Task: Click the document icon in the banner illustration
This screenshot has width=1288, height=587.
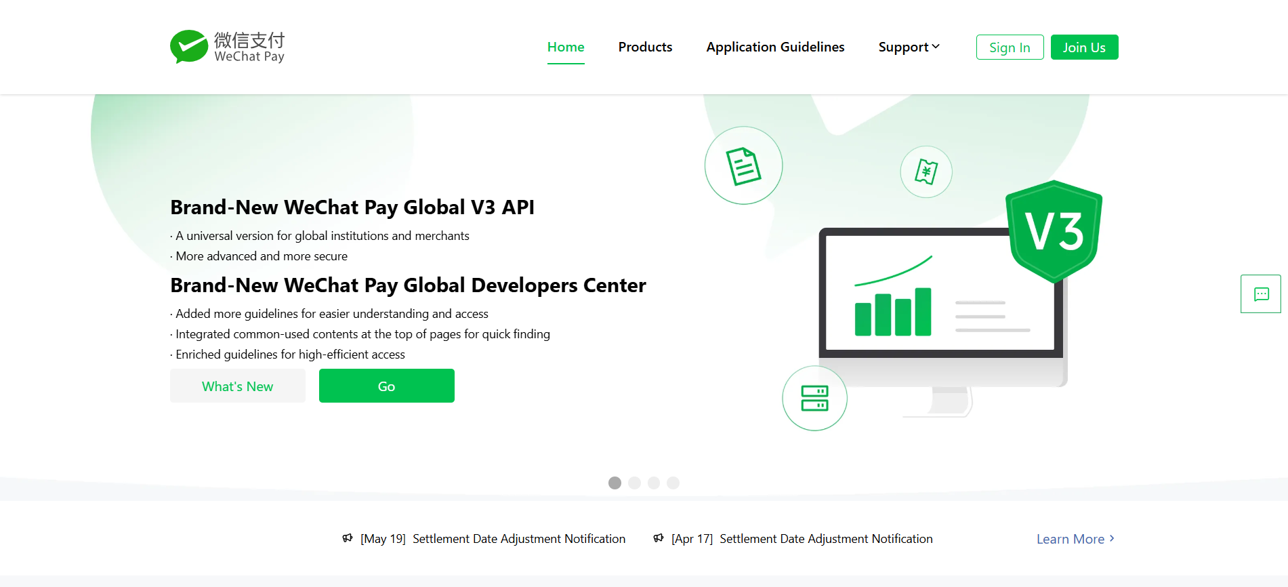Action: [x=743, y=166]
